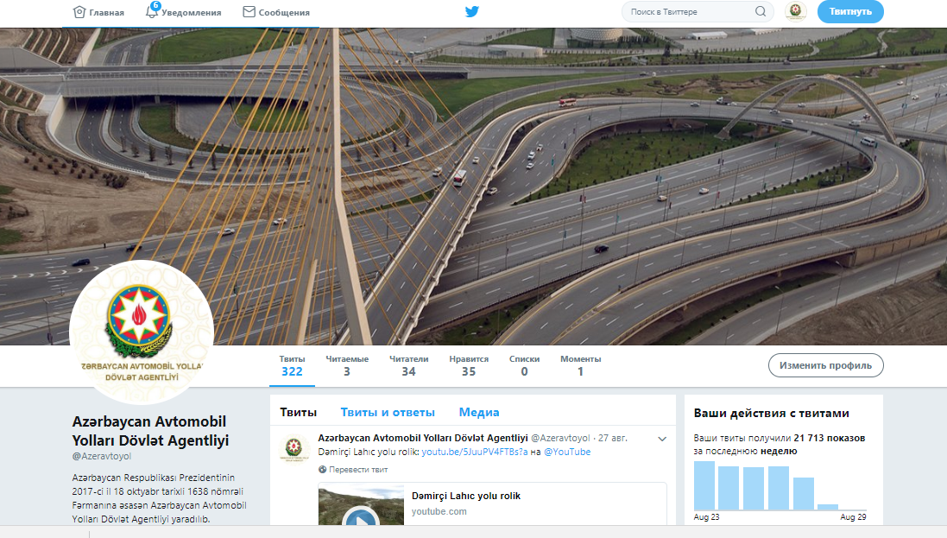View the 34 Followers list
This screenshot has width=947, height=538.
pyautogui.click(x=408, y=365)
